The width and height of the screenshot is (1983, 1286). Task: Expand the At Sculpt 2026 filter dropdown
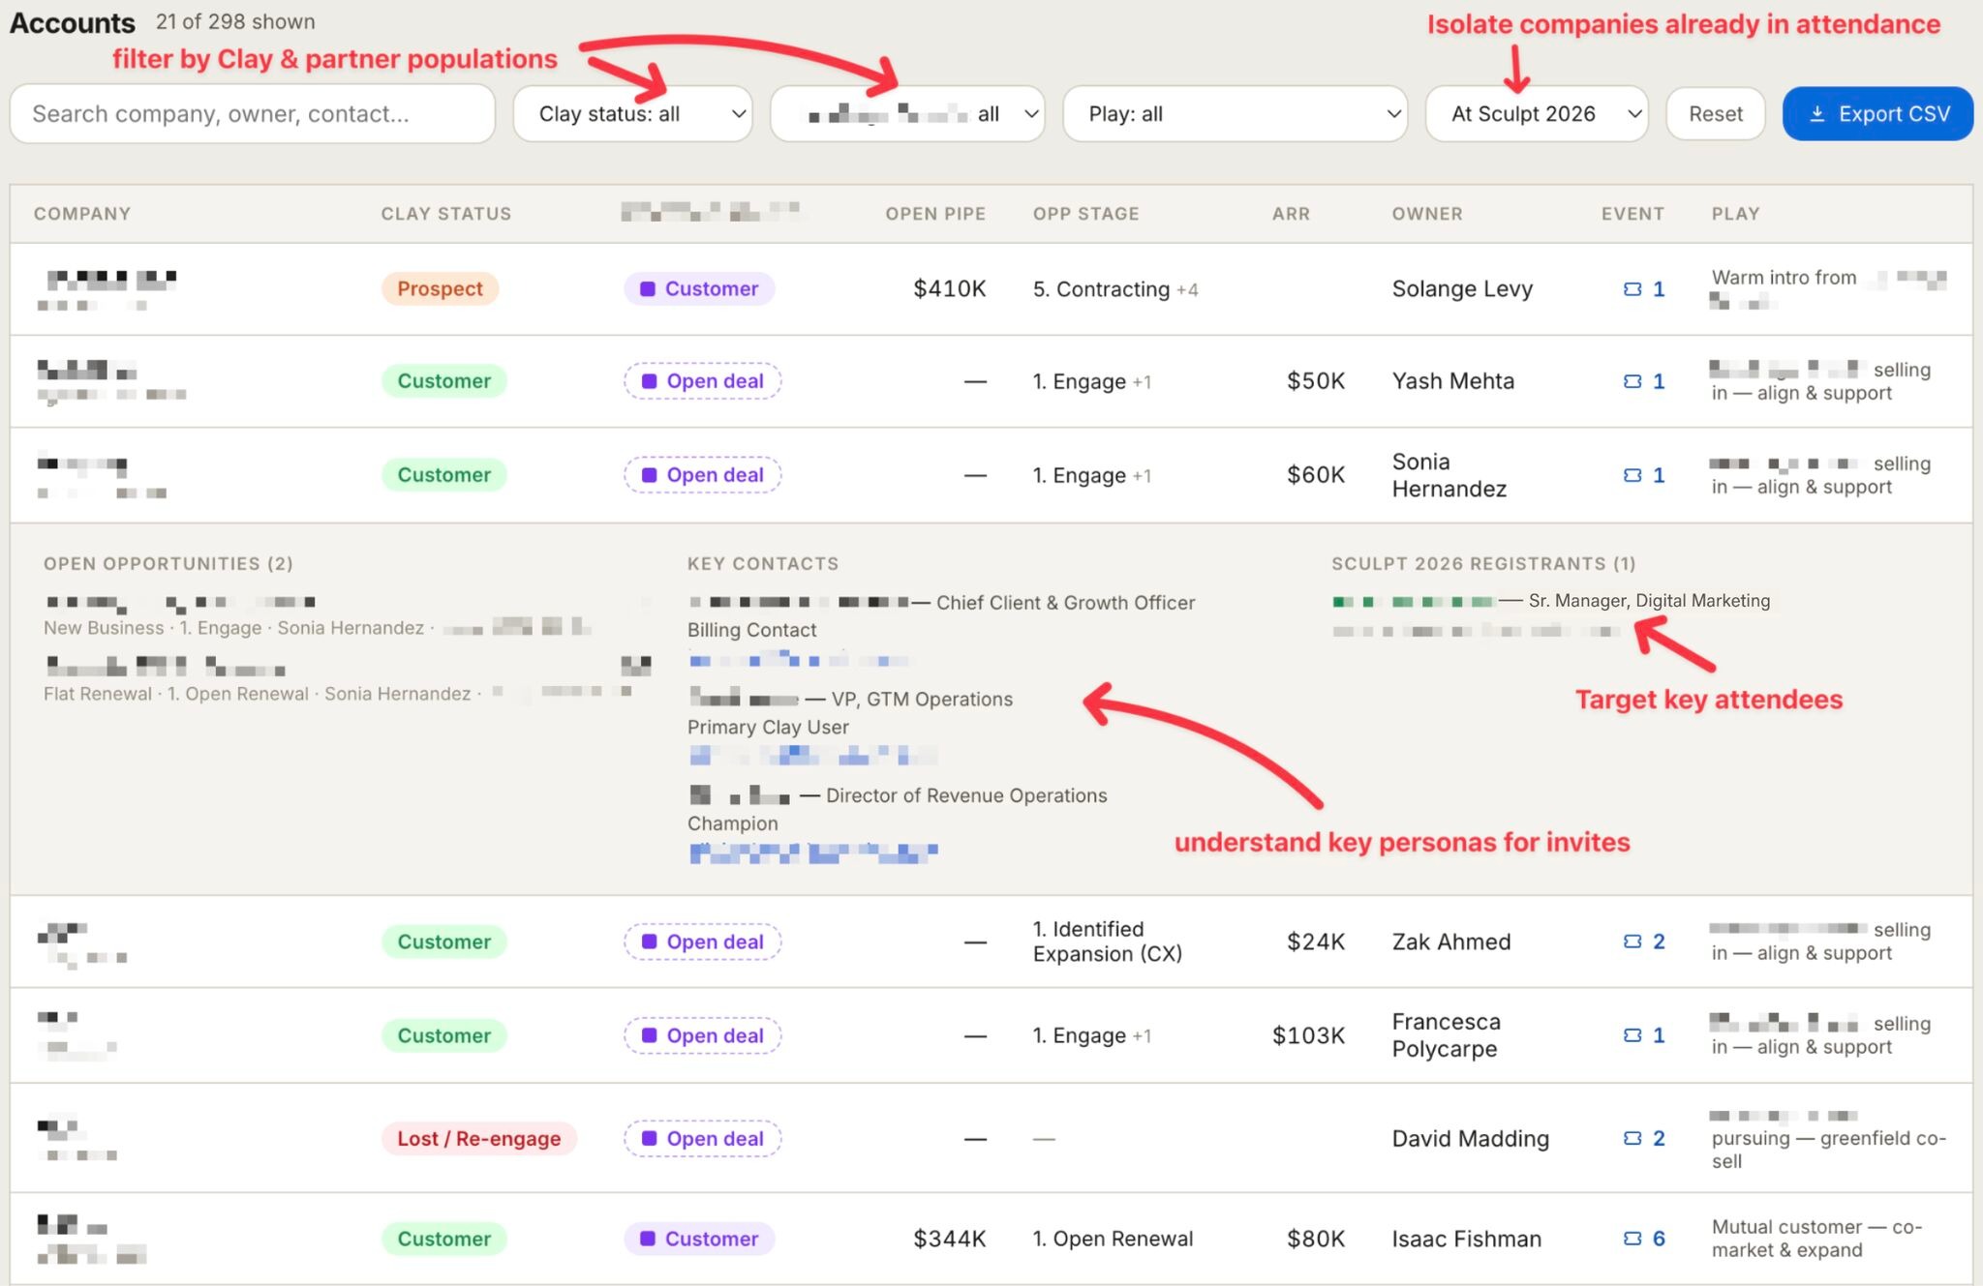click(x=1537, y=114)
